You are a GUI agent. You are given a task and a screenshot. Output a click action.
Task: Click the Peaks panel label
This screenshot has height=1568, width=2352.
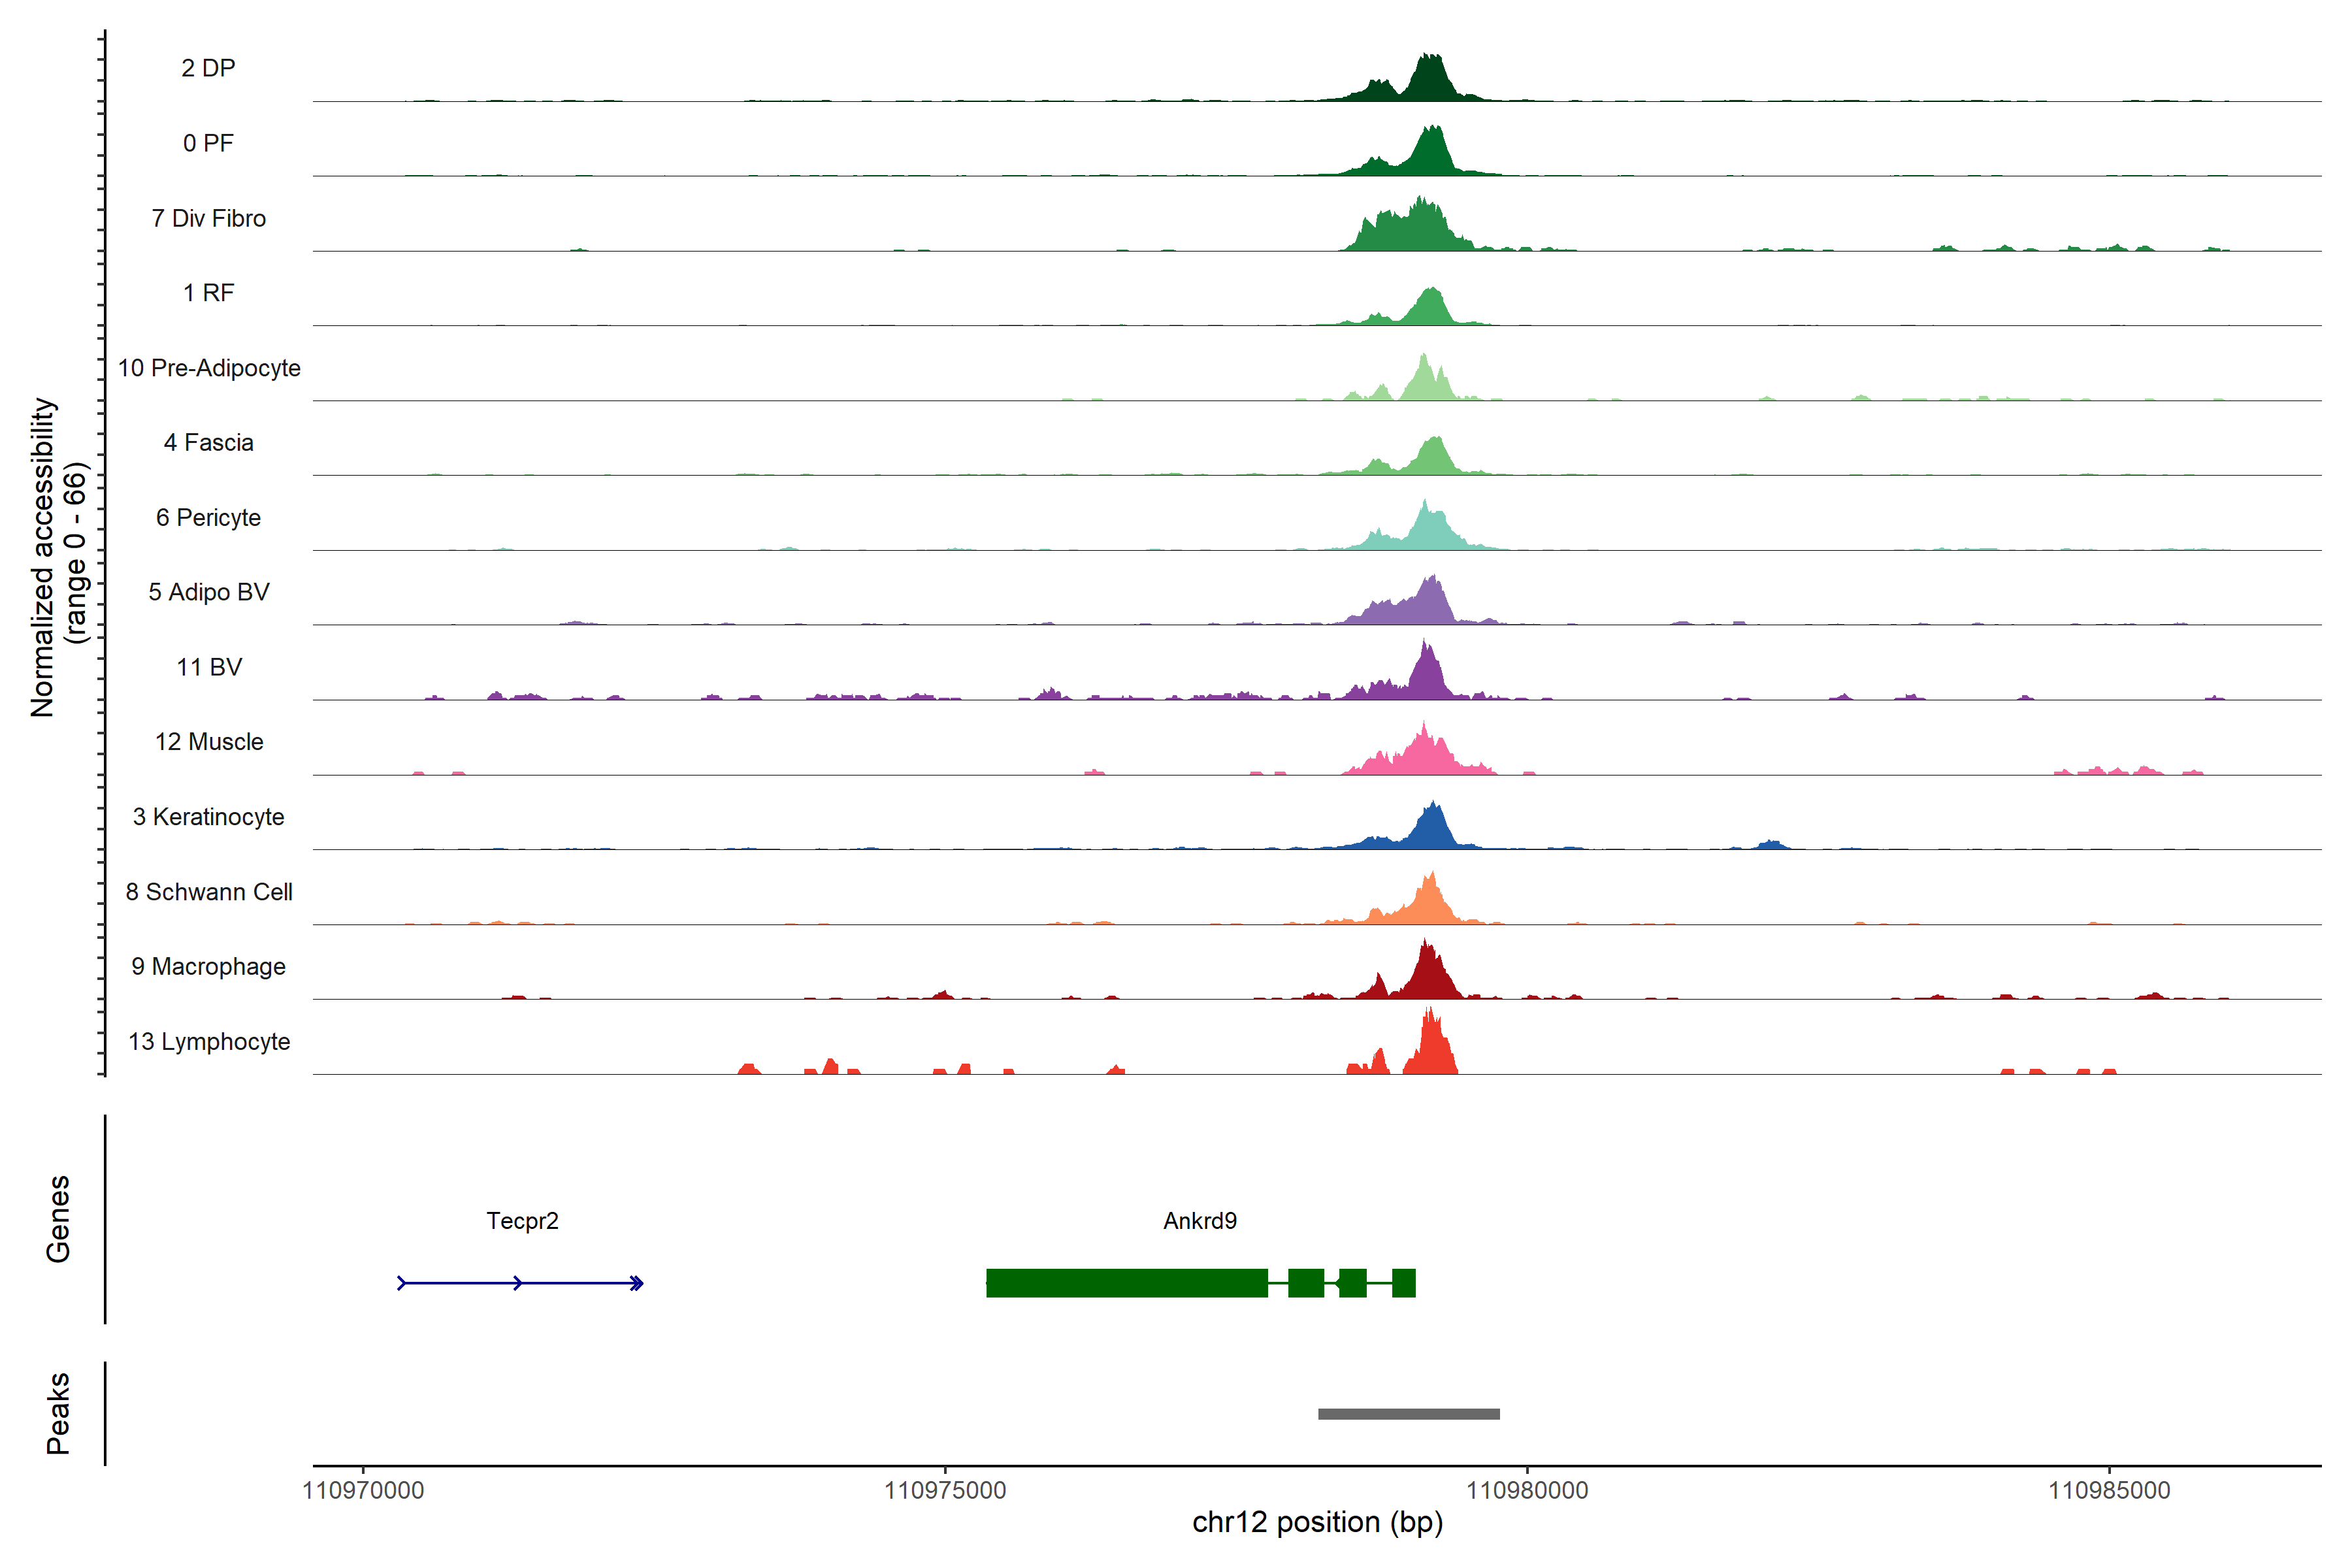coord(58,1413)
